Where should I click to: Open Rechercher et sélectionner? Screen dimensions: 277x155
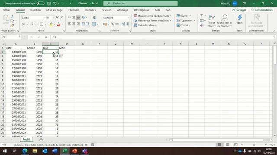[x=224, y=21]
